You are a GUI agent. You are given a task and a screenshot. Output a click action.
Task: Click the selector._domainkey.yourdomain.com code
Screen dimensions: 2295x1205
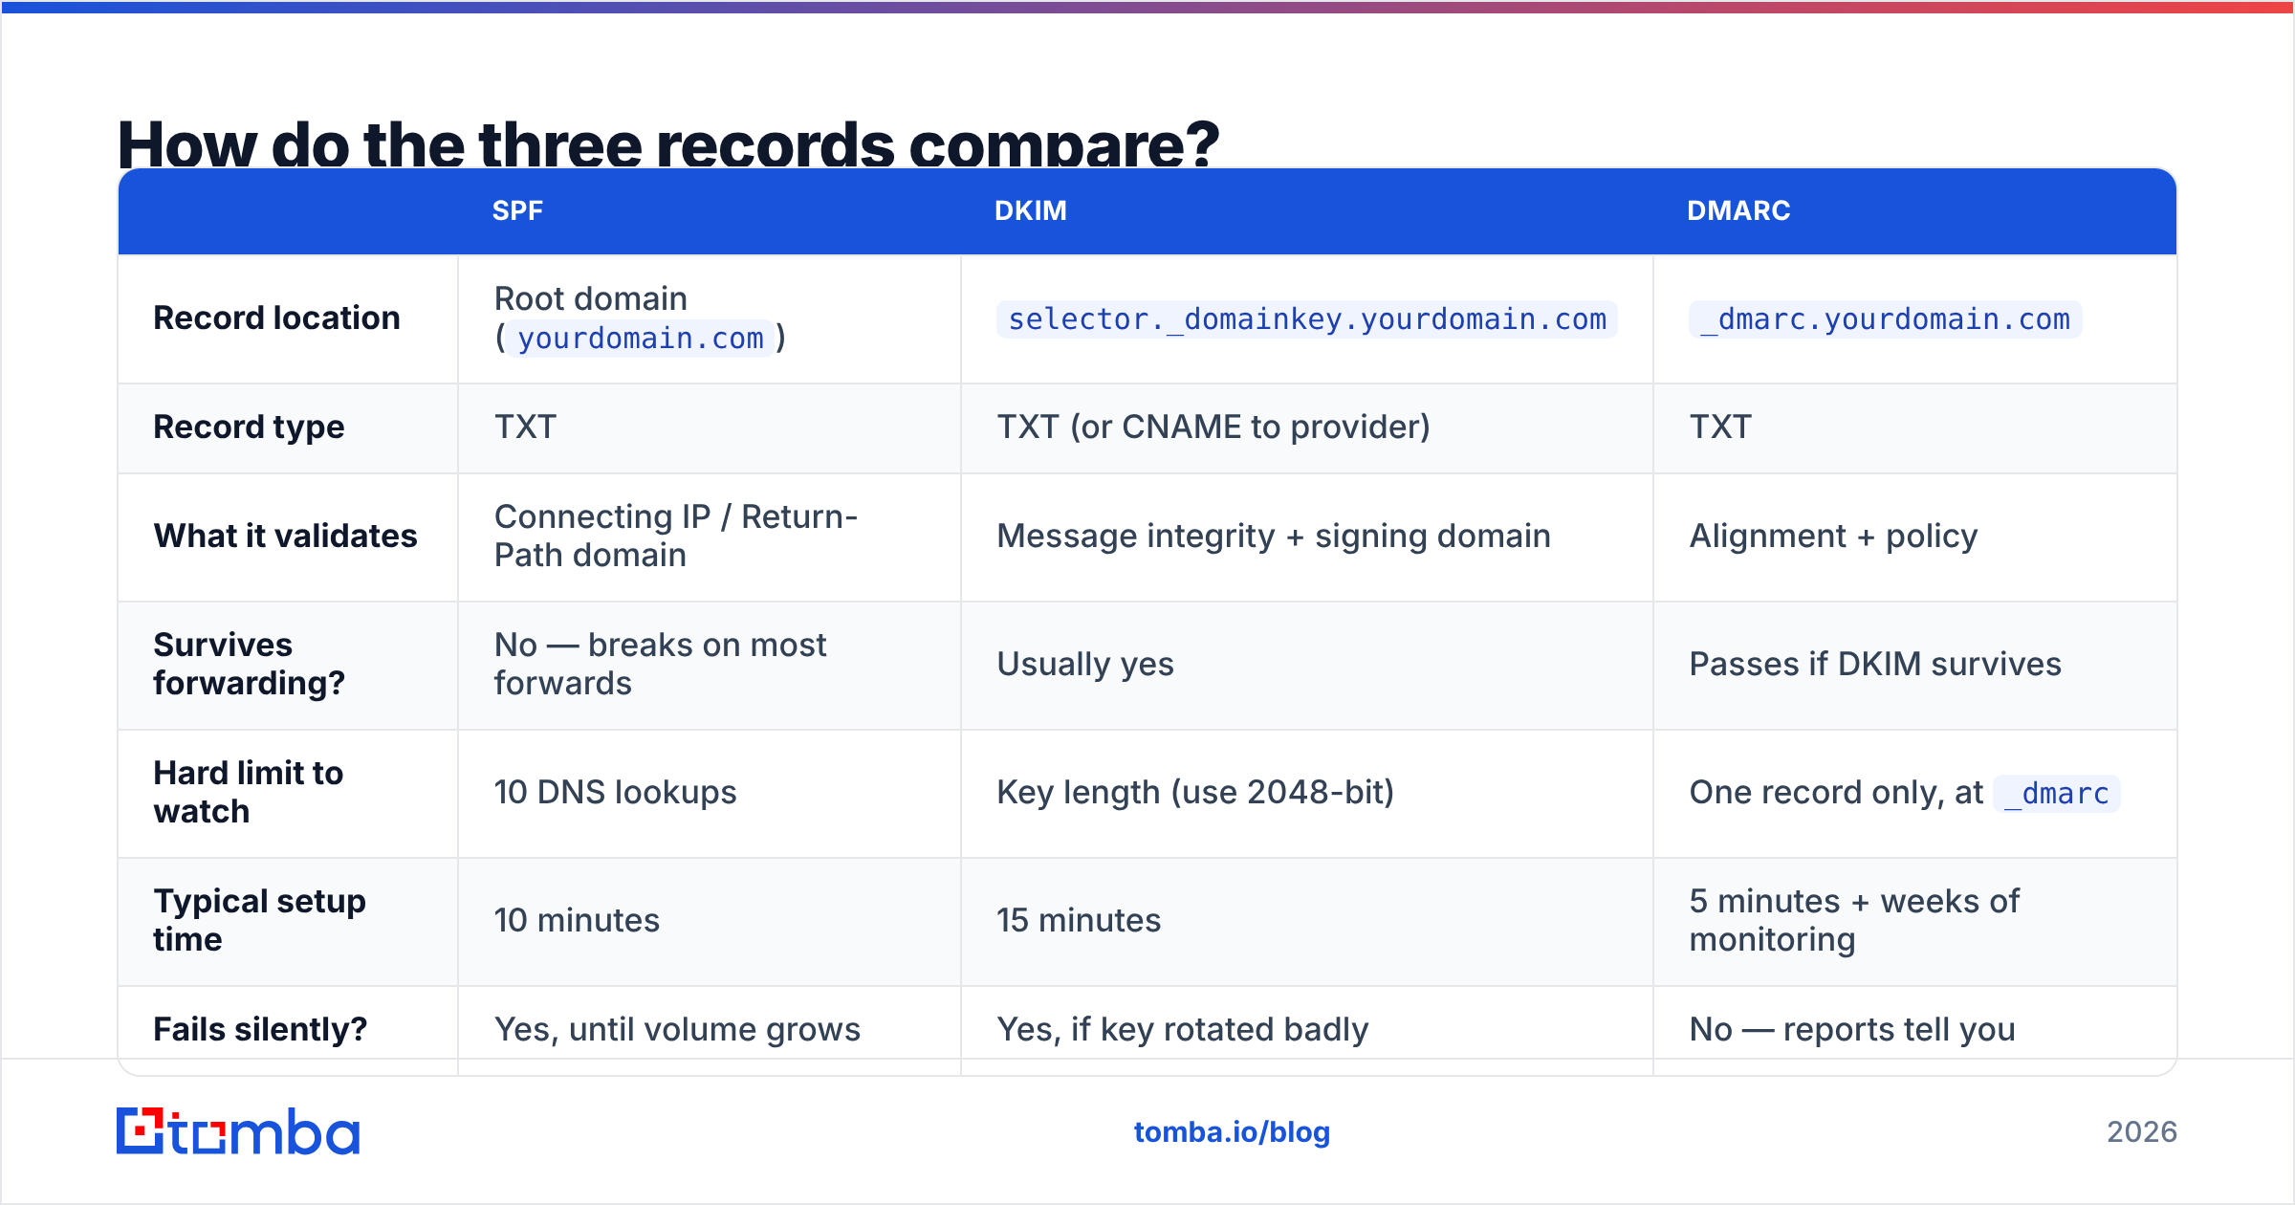[1307, 319]
